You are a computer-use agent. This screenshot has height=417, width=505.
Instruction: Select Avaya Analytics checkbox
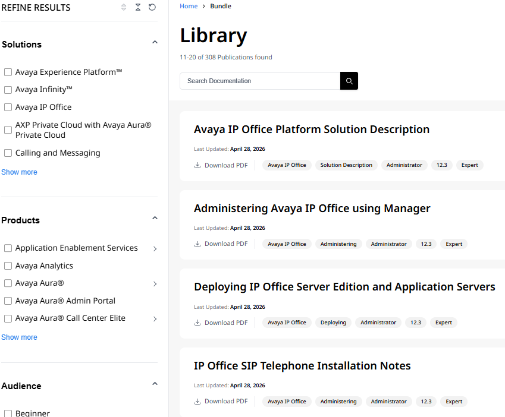tap(8, 266)
